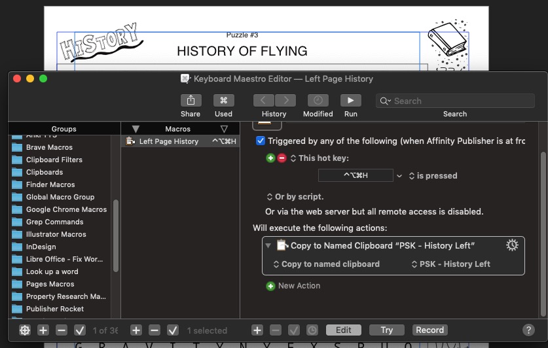Open the help question mark button

click(528, 330)
